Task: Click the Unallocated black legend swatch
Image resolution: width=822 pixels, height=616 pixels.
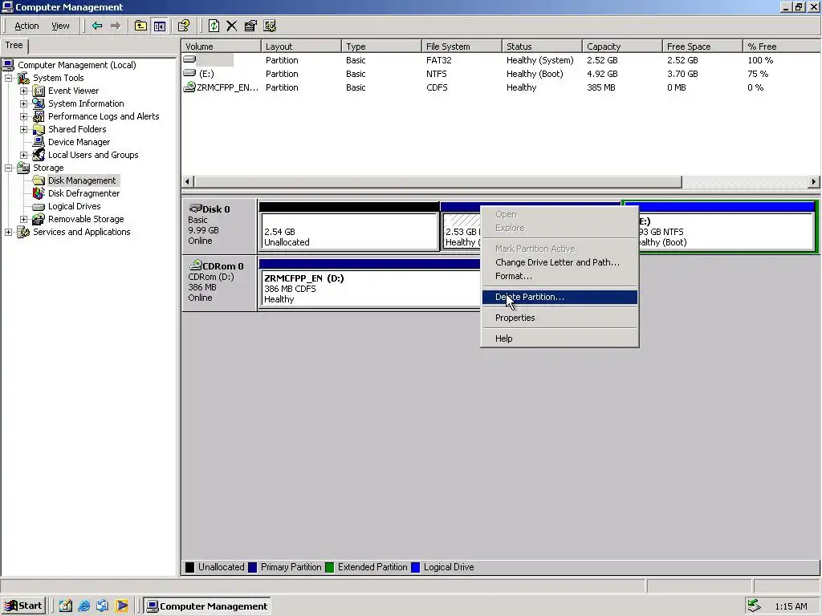Action: point(189,567)
